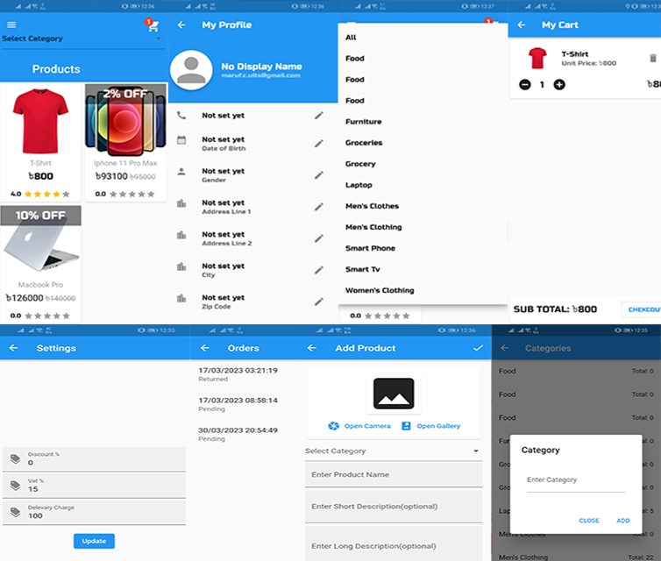Go back from the Orders screen
661x561 pixels.
click(205, 348)
